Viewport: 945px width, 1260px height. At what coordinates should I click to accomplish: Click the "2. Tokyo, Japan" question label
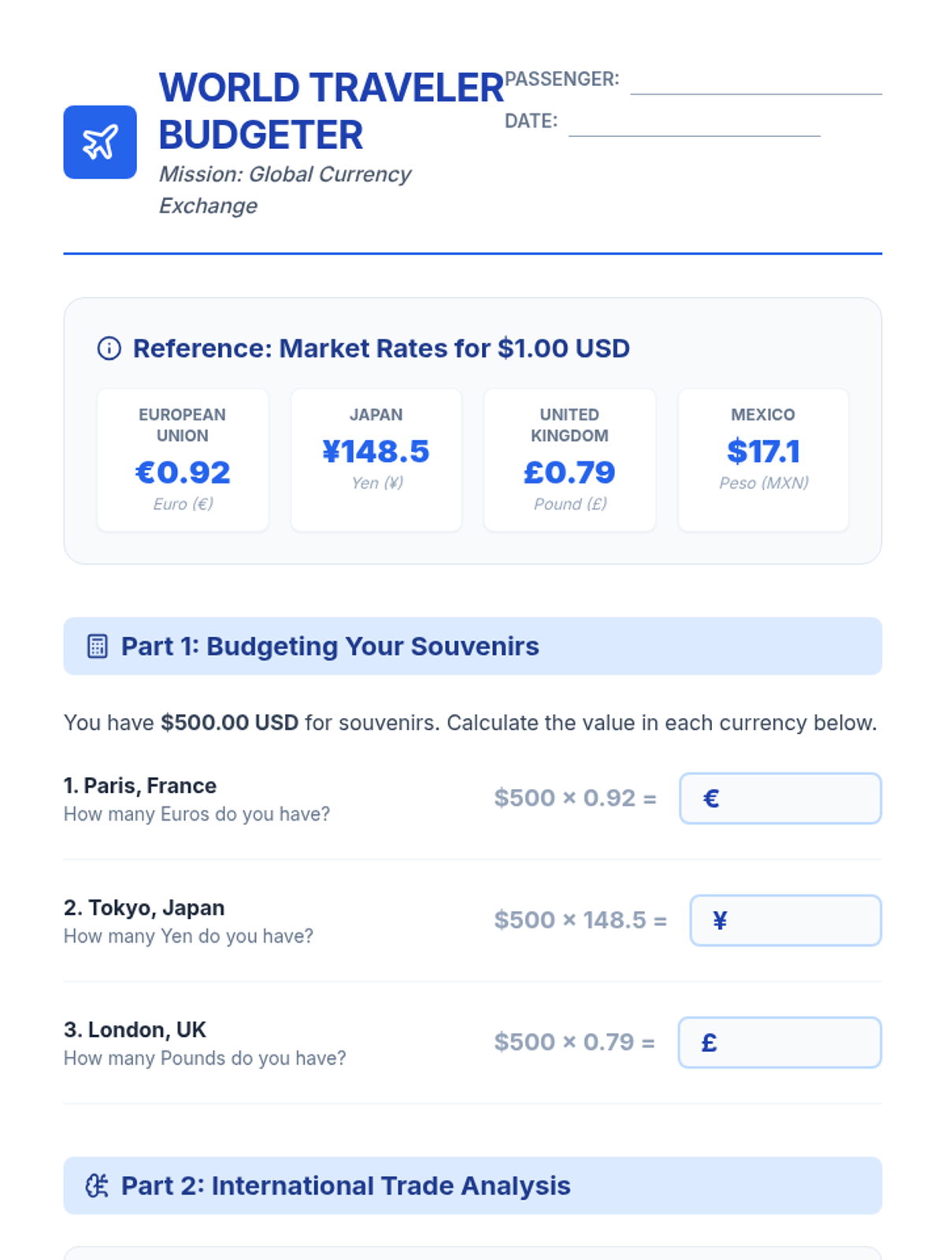point(144,908)
